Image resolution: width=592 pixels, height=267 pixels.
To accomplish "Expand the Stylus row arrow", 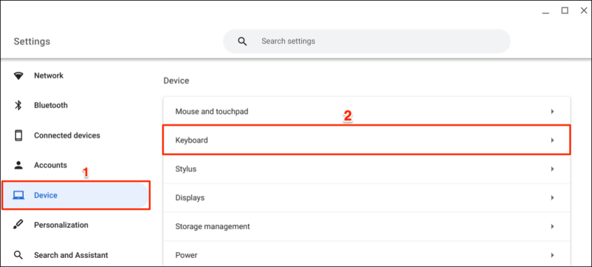I will tap(552, 169).
